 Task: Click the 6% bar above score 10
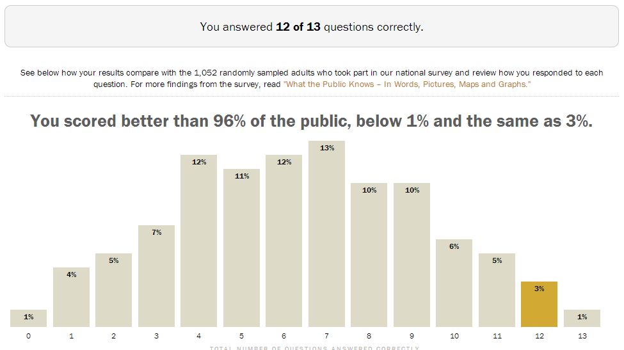(x=454, y=283)
